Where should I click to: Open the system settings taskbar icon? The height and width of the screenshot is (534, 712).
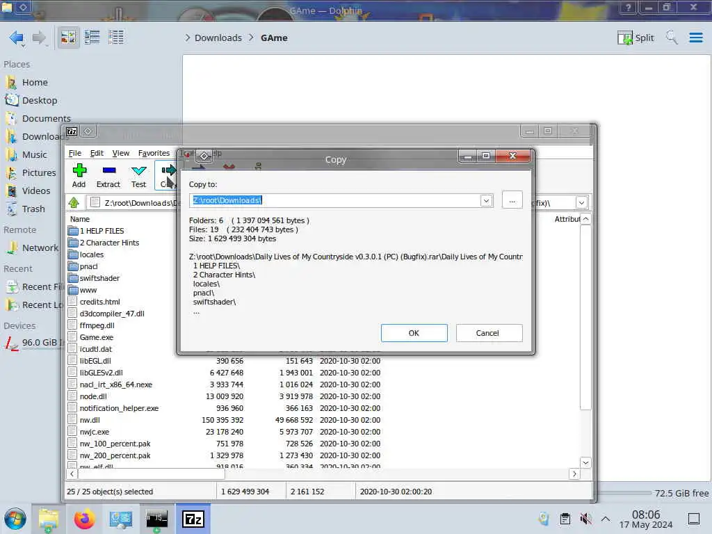pyautogui.click(x=121, y=519)
